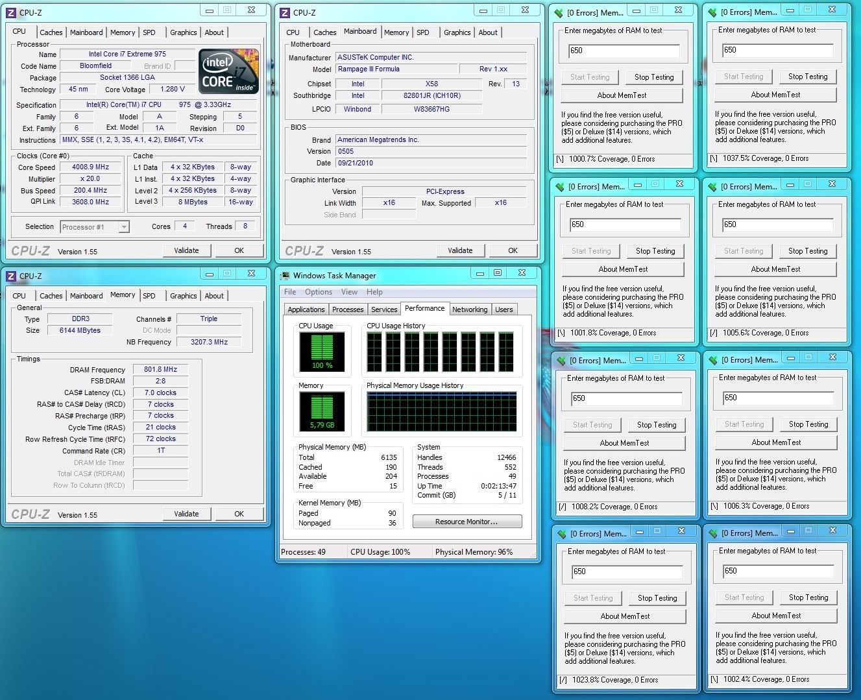Click the CAS# Latency value 7.0 clocks
The image size is (861, 700).
coord(160,392)
